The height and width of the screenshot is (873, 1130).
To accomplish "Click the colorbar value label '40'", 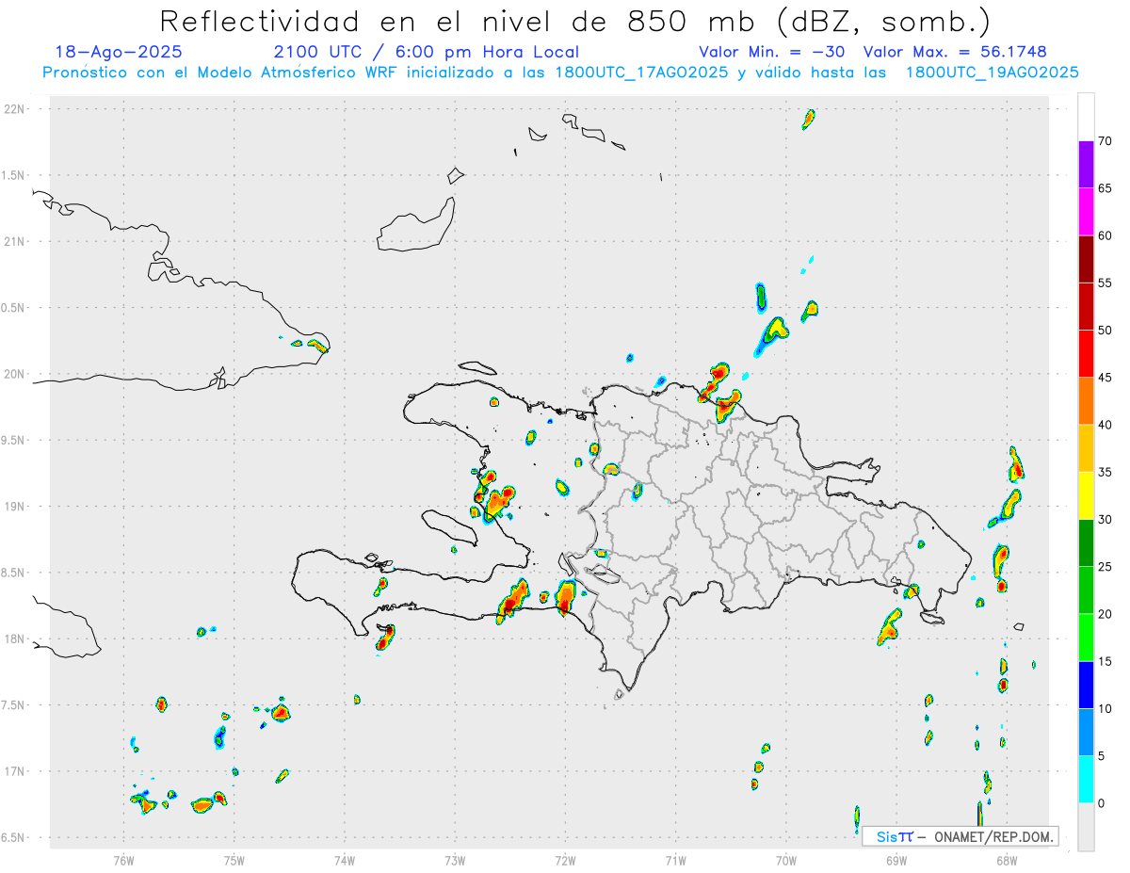I will [1106, 425].
